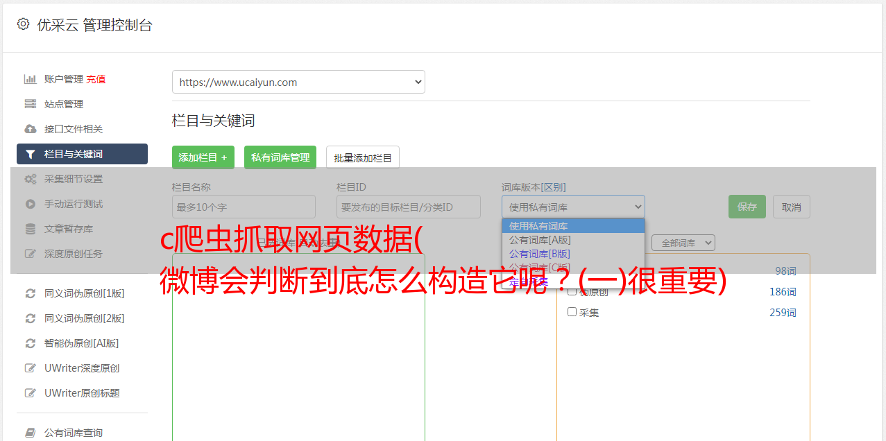886x441 pixels.
Task: Click the edit icon for UWriter原创标题
Action: click(30, 393)
